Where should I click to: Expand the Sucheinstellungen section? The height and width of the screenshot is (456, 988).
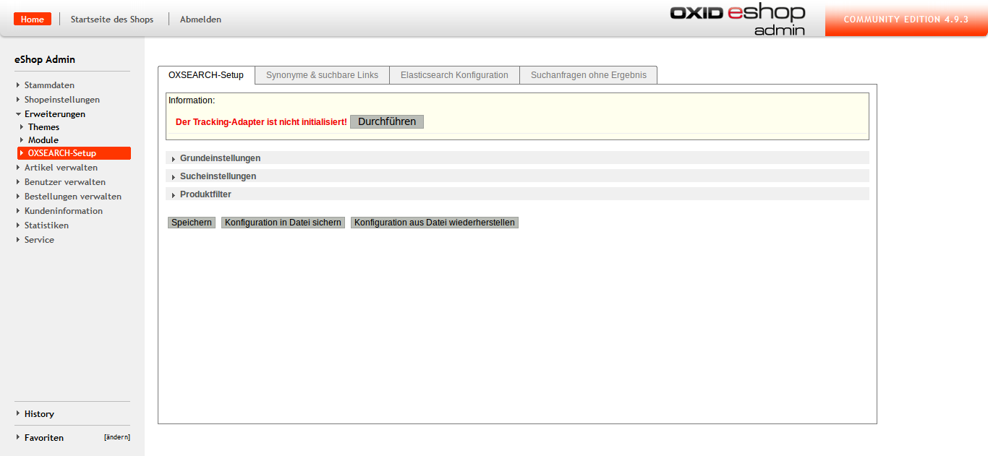517,176
